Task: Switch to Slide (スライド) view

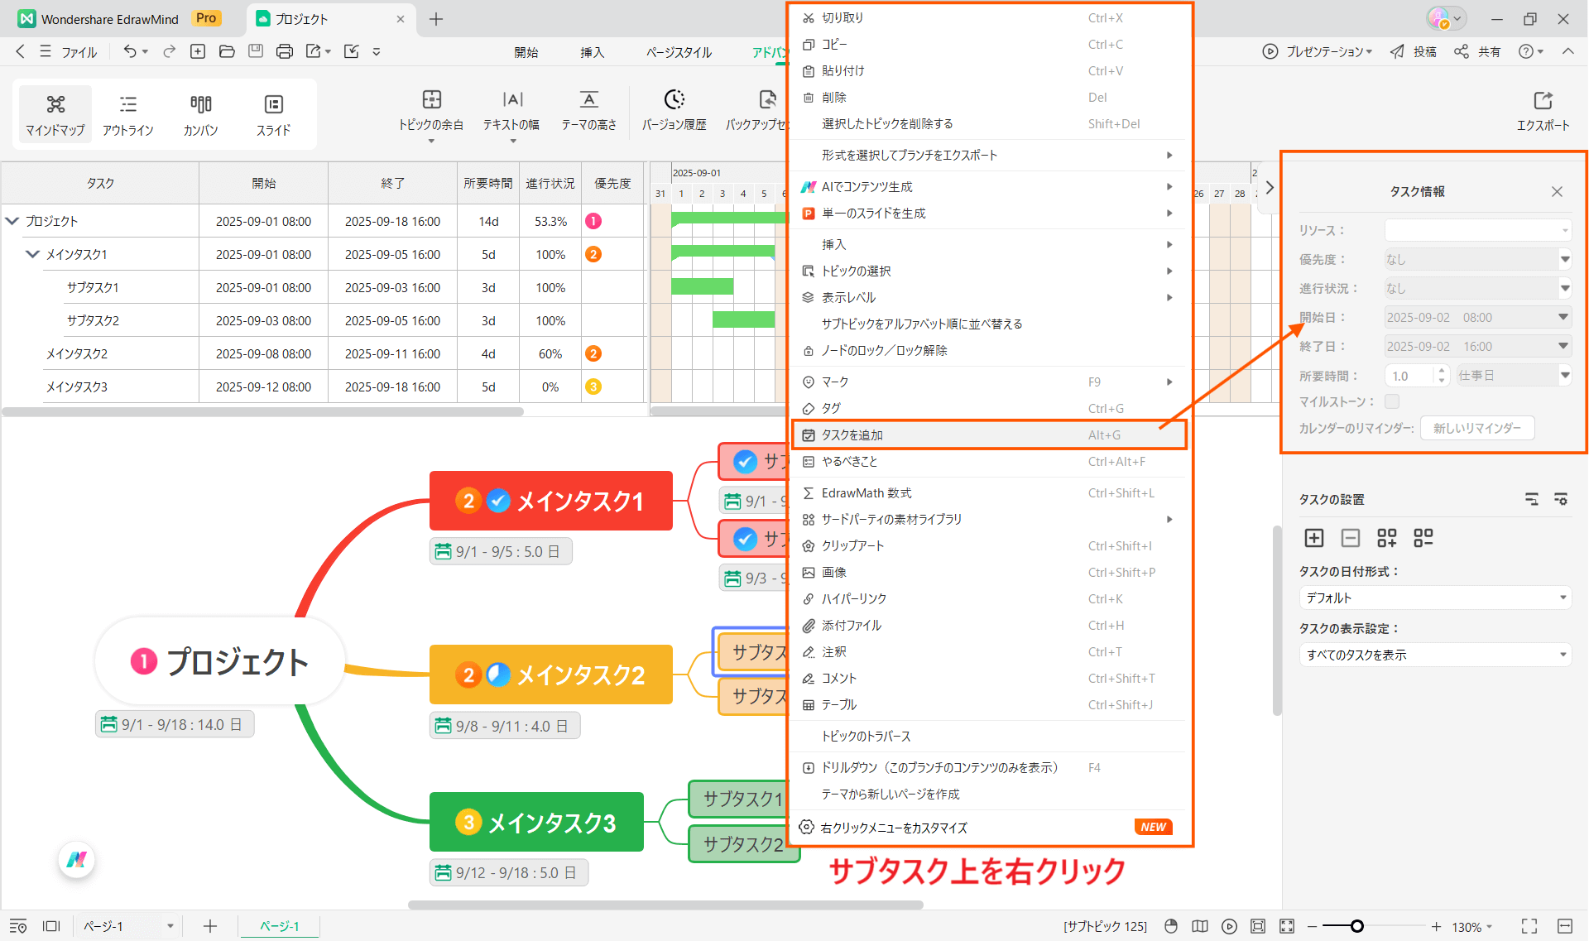Action: click(273, 113)
